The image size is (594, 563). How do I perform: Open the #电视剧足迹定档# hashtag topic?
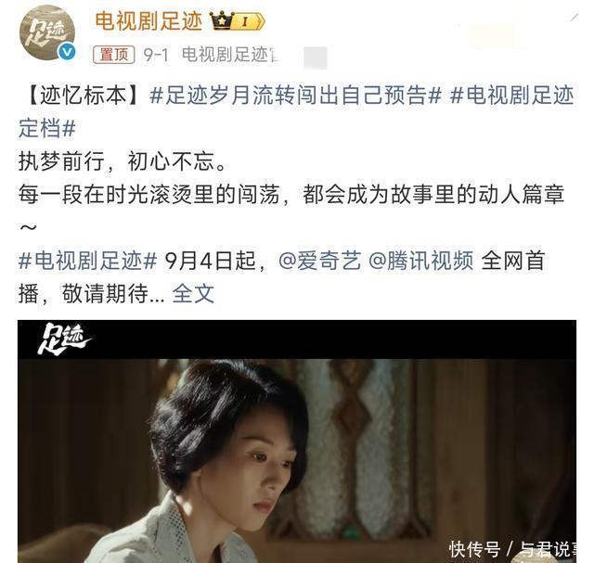click(297, 111)
